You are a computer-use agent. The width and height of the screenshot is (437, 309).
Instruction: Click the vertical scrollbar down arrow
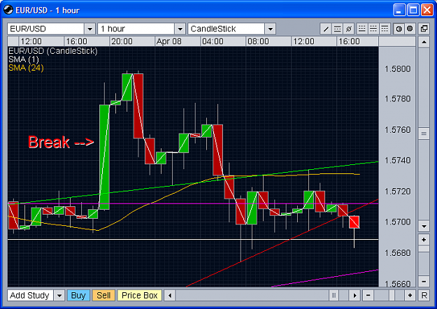[424, 226]
